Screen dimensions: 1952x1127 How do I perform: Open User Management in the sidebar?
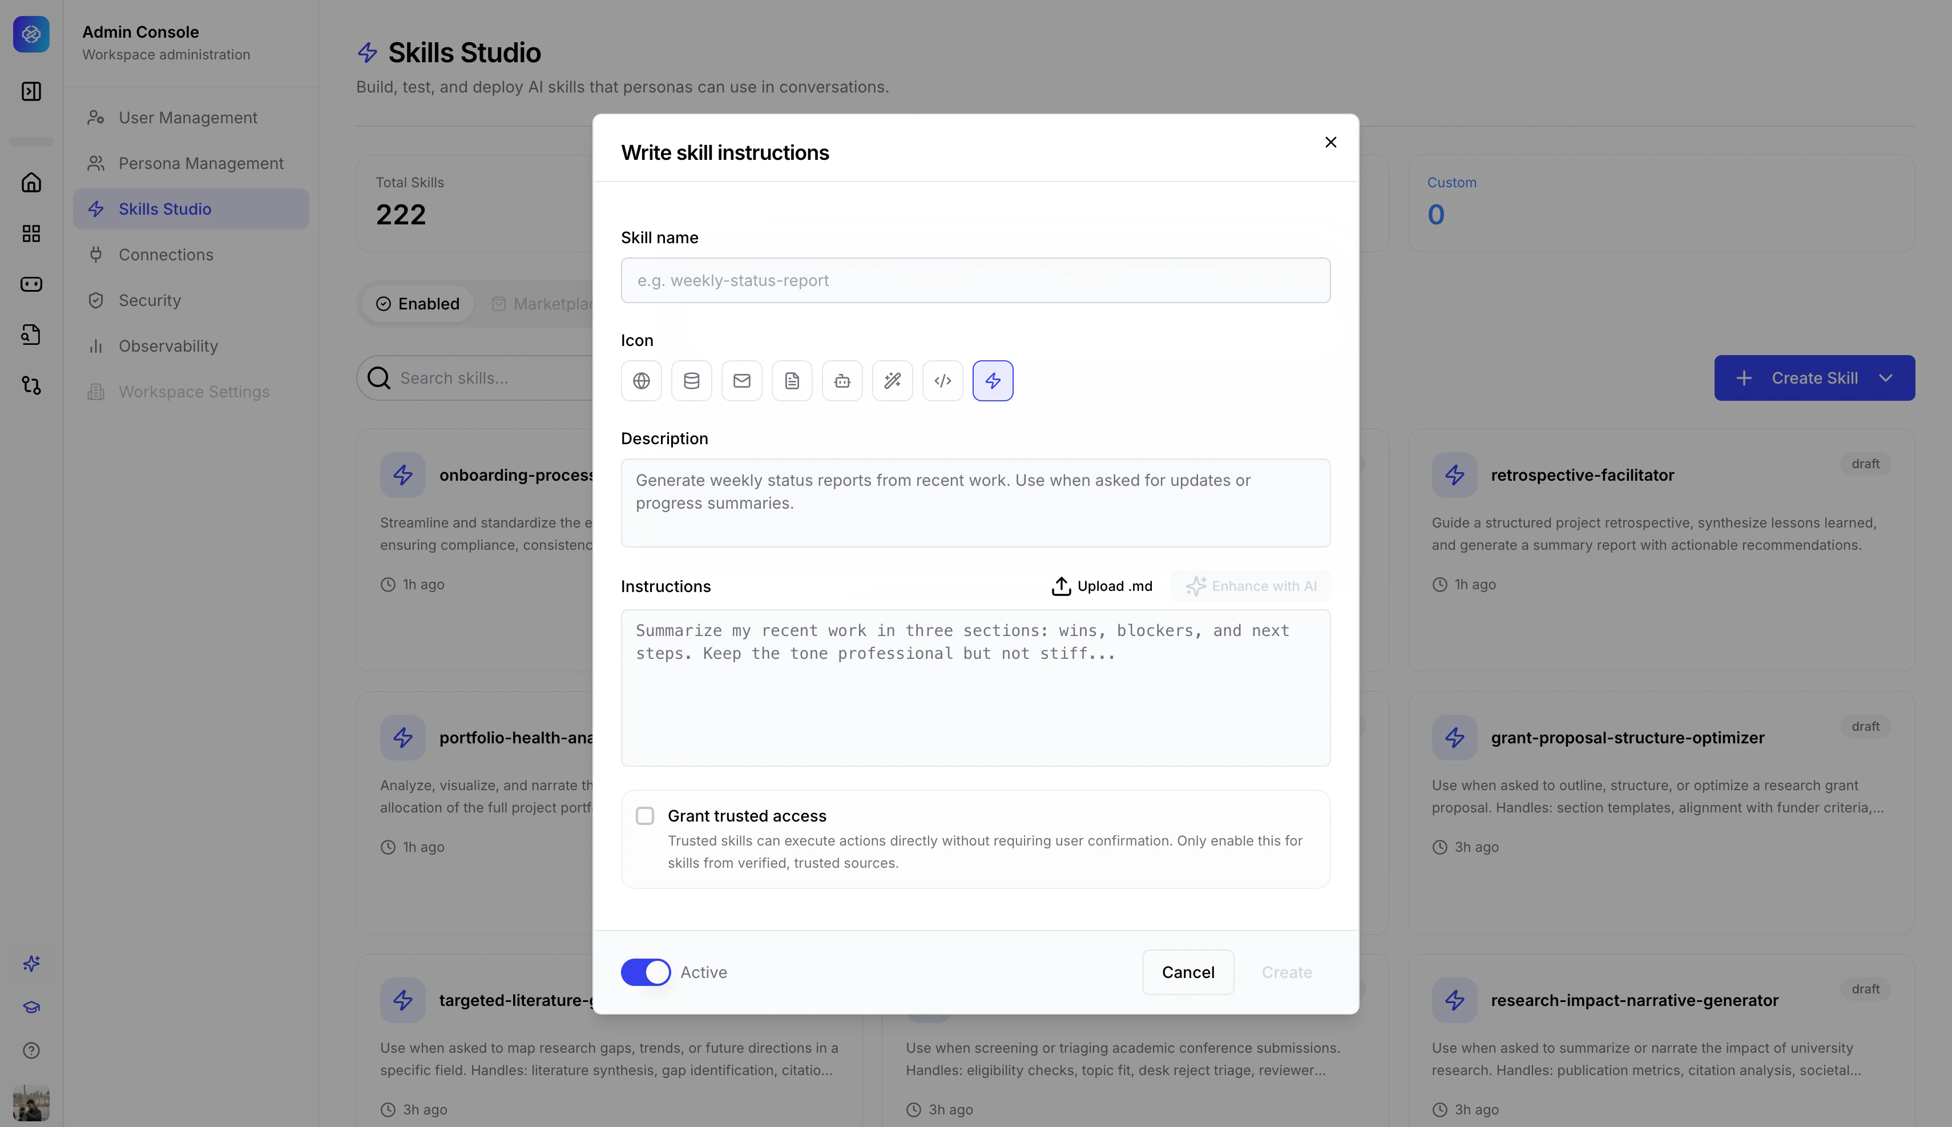tap(191, 118)
